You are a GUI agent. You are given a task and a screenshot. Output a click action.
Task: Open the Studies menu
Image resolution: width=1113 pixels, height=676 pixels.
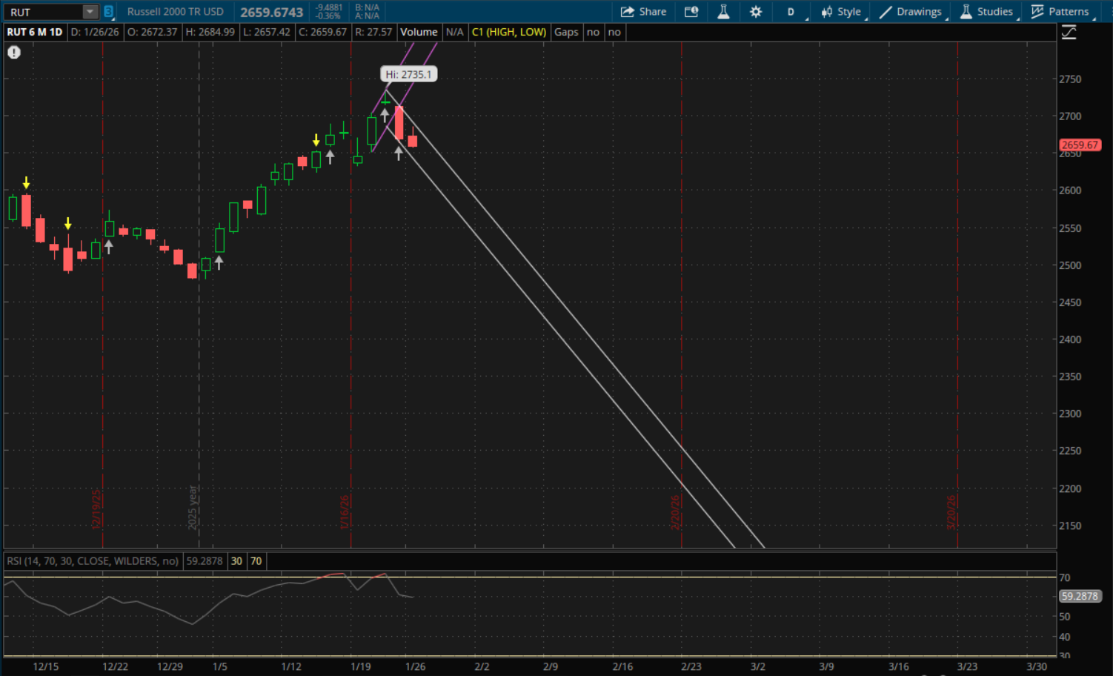tap(986, 12)
